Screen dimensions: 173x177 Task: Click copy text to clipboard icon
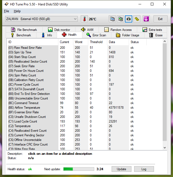[x=112, y=19]
